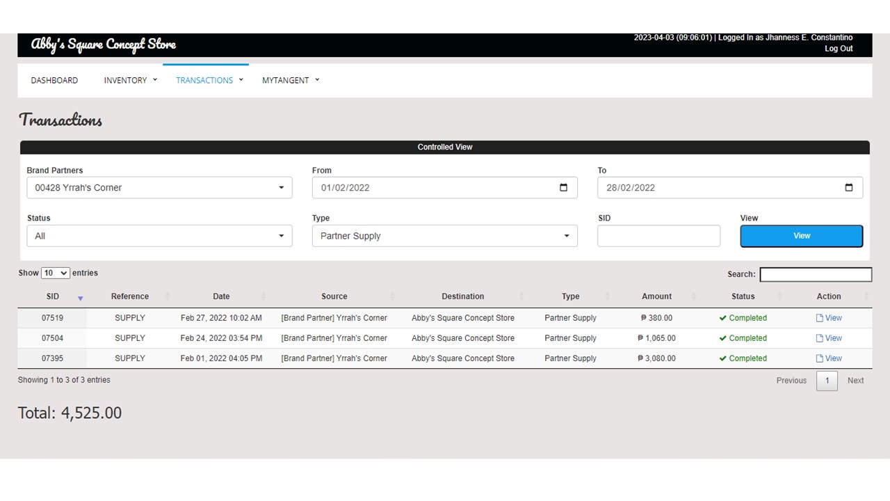
Task: Click the Total: 4,525.00 text
Action: (x=70, y=413)
